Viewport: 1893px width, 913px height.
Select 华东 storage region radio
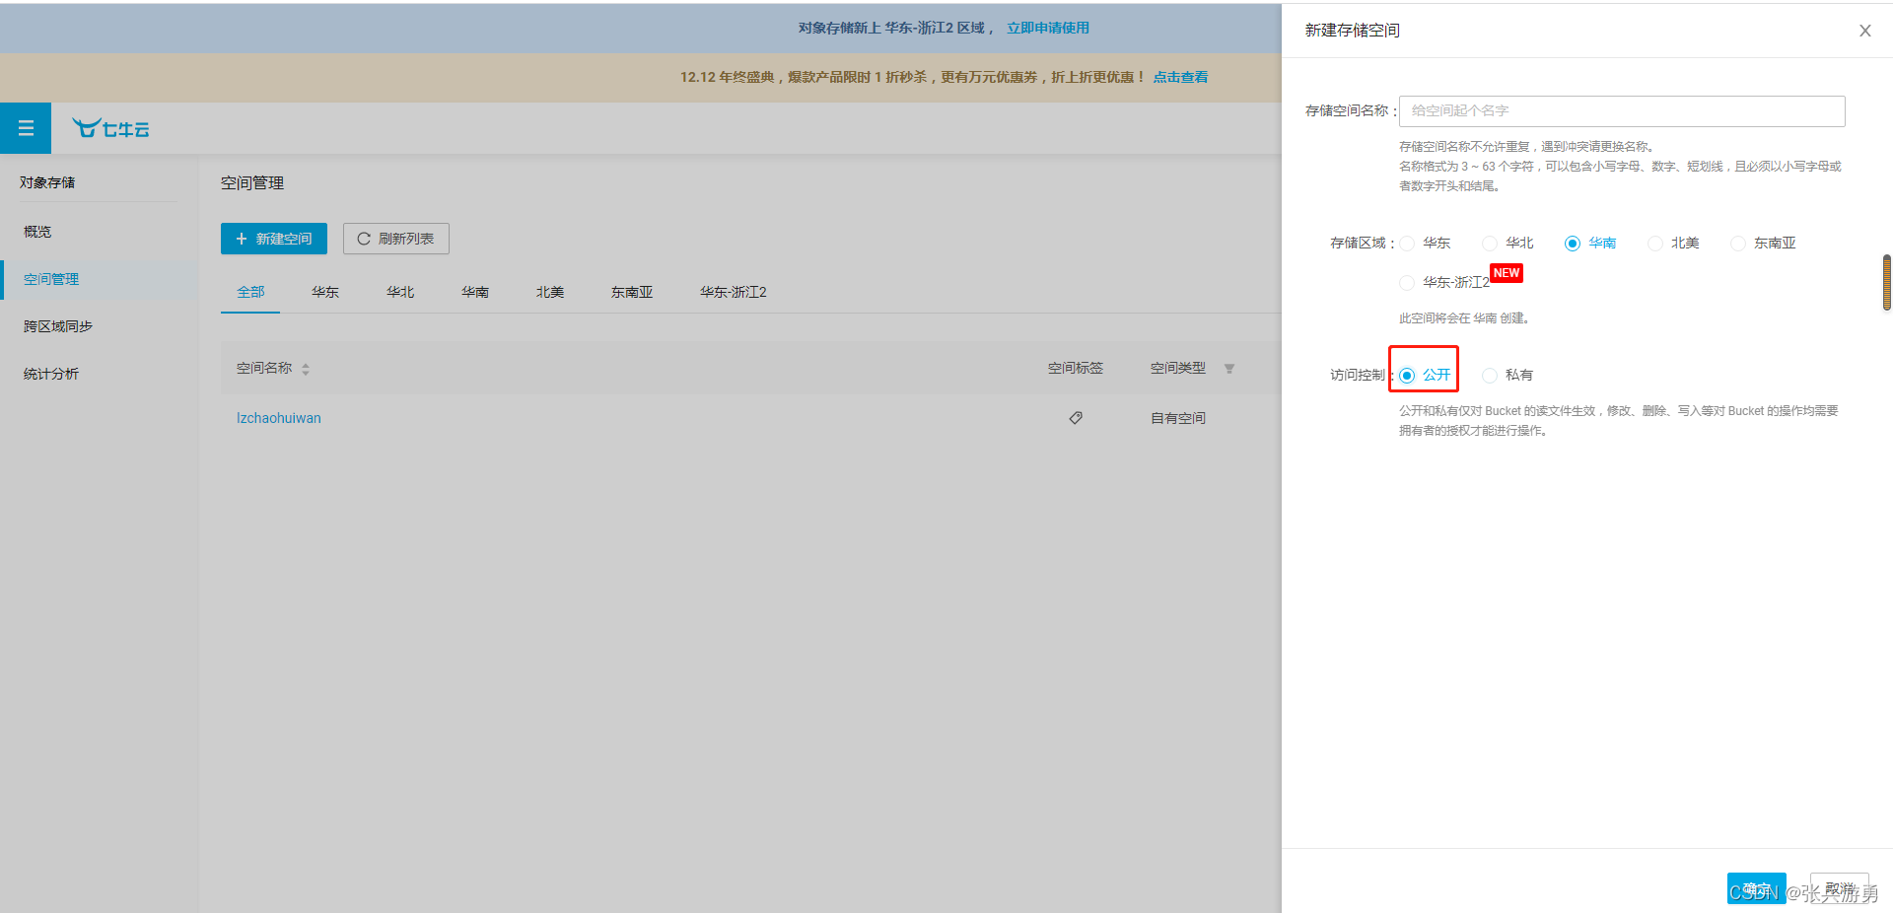(x=1407, y=244)
